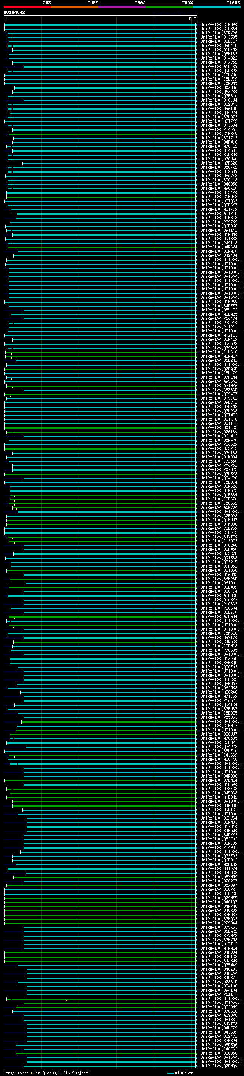Click the cyan ~100% identity scale segment
This screenshot has height=1076, width=244.
pyautogui.click(x=217, y=7)
